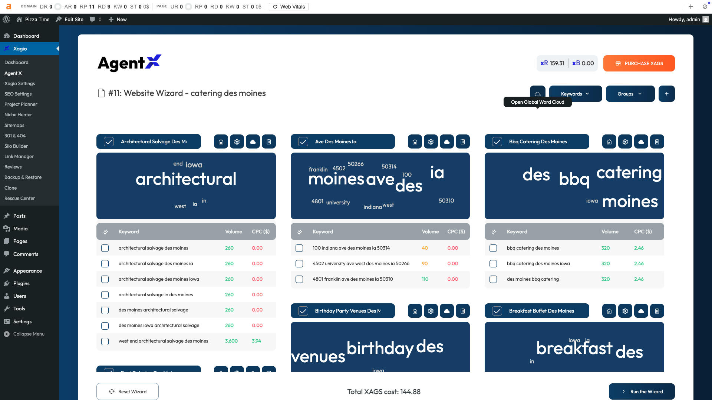The height and width of the screenshot is (400, 712).
Task: Open gear settings for Ave Des Moines Ia group
Action: tap(431, 141)
